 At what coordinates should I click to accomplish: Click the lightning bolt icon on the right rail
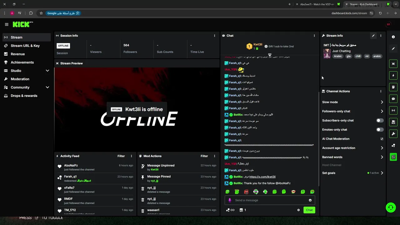[x=393, y=75]
